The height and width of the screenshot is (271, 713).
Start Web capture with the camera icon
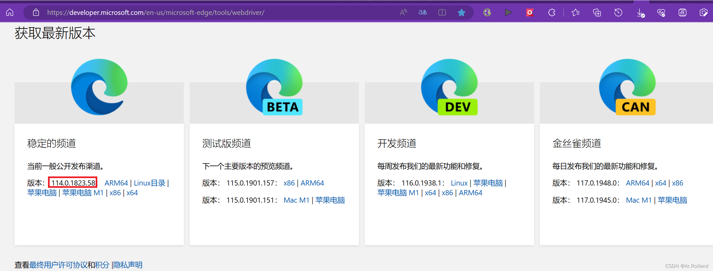coord(703,12)
